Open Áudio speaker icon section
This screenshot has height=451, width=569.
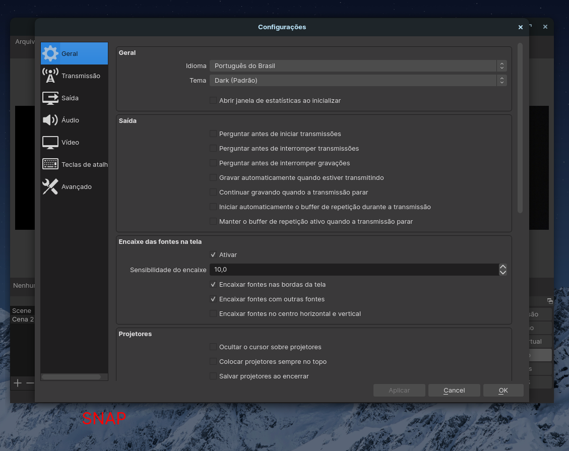pos(50,120)
